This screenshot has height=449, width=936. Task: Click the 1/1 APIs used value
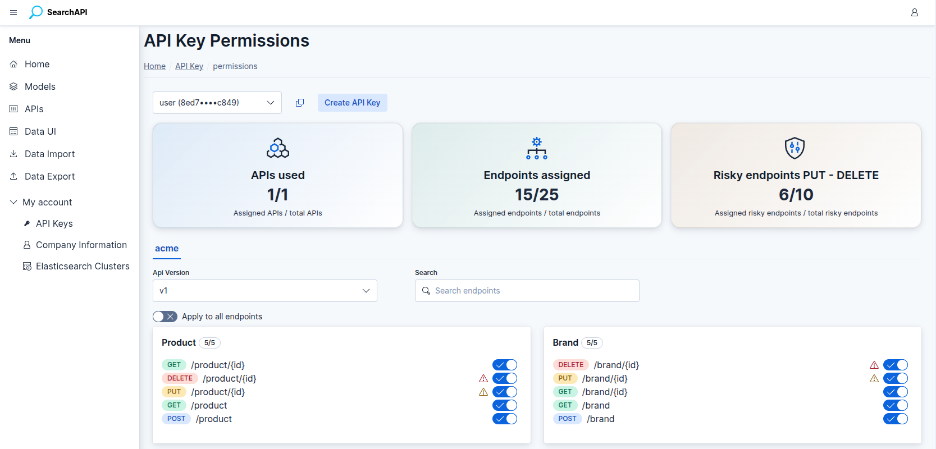pyautogui.click(x=278, y=195)
